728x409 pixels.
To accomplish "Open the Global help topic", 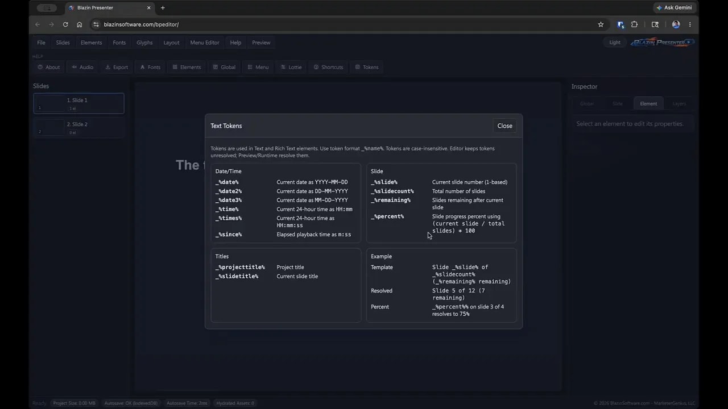I will click(224, 67).
